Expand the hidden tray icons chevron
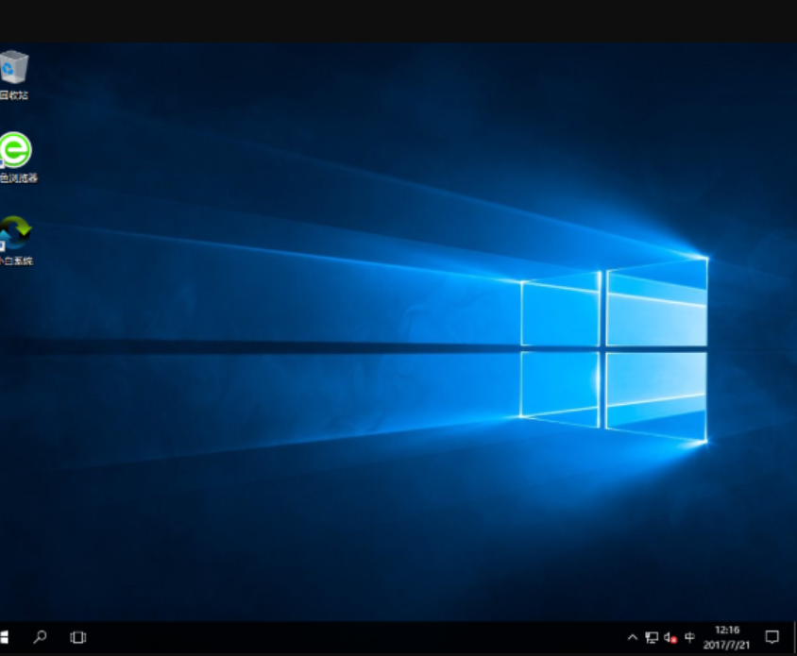 (x=633, y=637)
